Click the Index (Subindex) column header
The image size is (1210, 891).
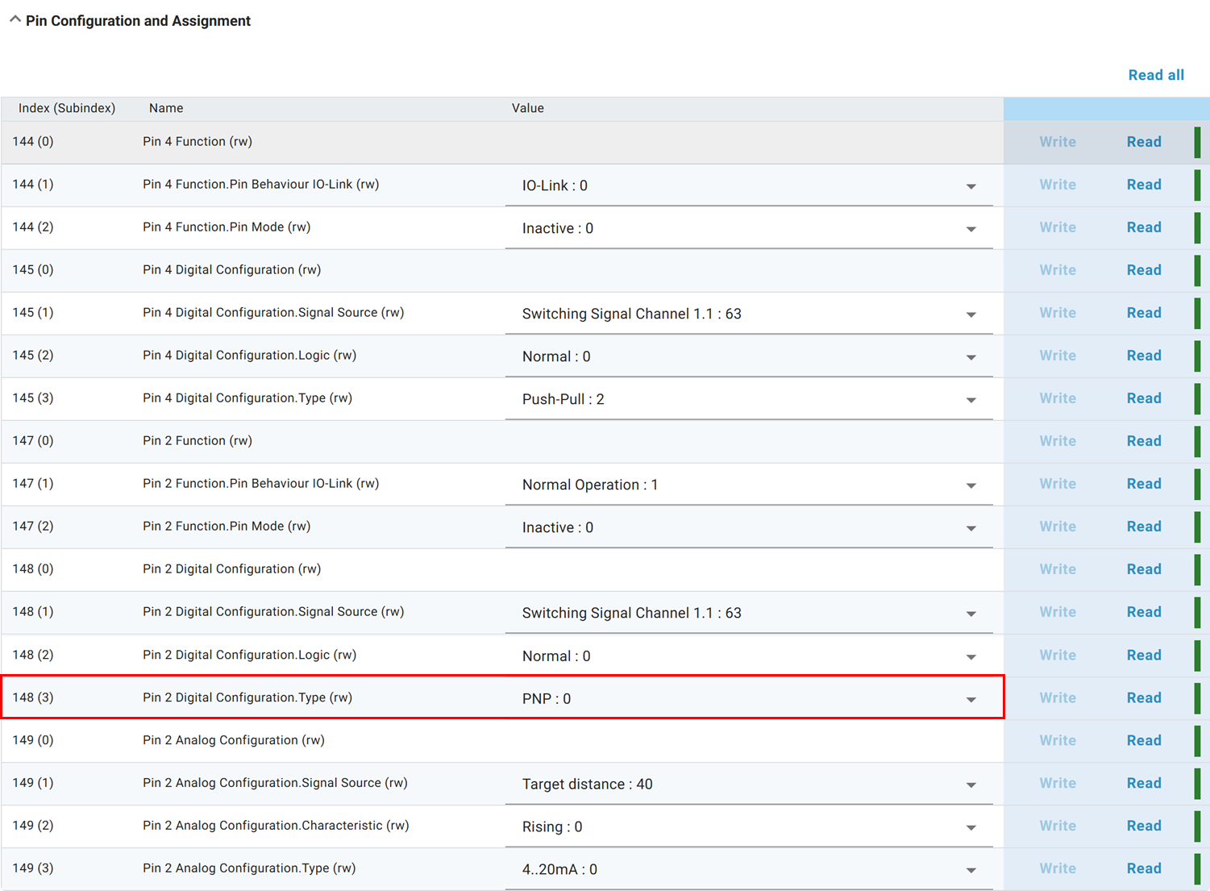coord(67,108)
